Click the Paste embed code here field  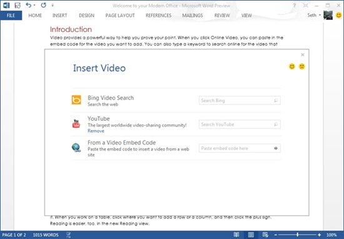240,148
